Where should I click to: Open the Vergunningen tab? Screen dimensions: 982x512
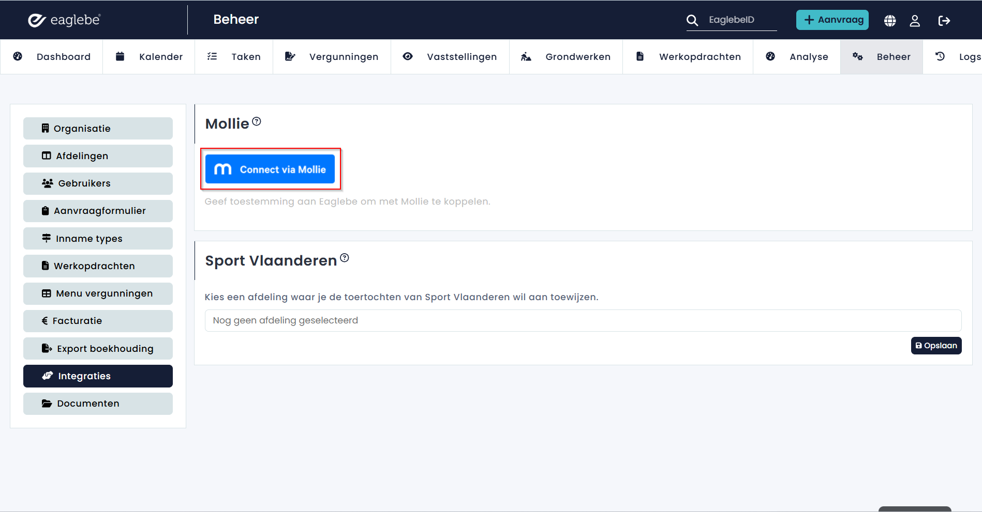tap(332, 57)
